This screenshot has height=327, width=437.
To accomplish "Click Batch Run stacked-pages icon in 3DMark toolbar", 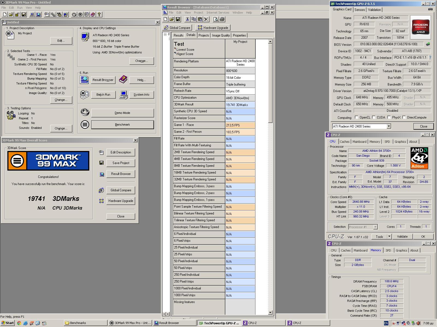I will [x=87, y=14].
